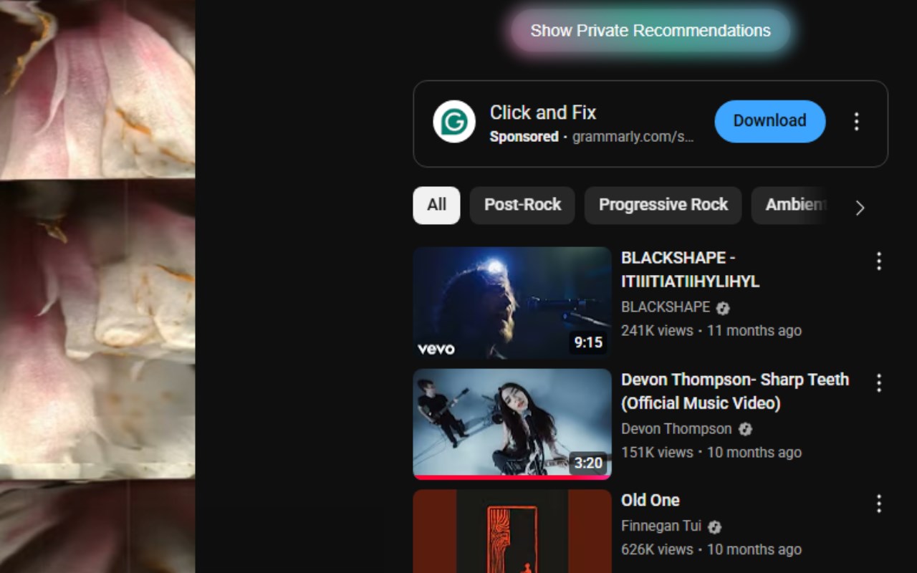Click '151K views · 10 months ago' text
This screenshot has width=917, height=573.
tap(711, 453)
